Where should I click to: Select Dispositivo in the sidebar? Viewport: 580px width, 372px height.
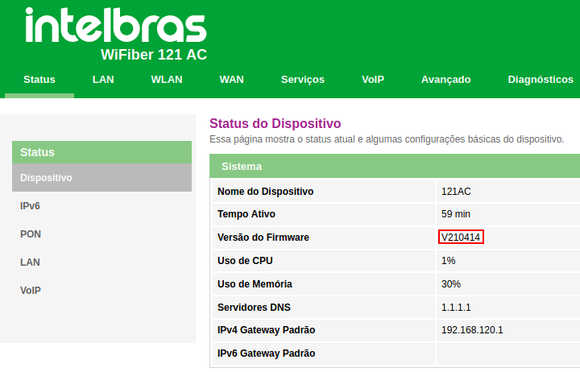point(101,177)
